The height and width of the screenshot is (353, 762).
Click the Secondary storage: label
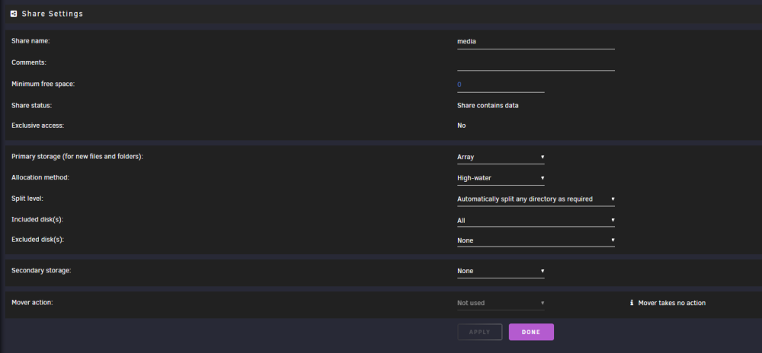(x=41, y=270)
